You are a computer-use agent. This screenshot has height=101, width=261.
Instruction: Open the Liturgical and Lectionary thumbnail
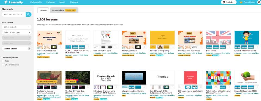(x=134, y=78)
